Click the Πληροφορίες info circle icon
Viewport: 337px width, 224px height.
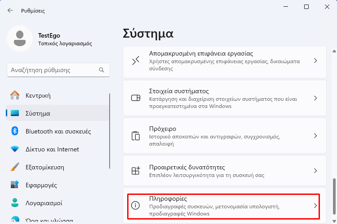pos(135,205)
